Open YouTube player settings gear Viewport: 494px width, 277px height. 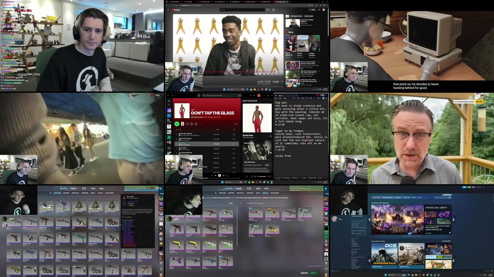(264, 74)
